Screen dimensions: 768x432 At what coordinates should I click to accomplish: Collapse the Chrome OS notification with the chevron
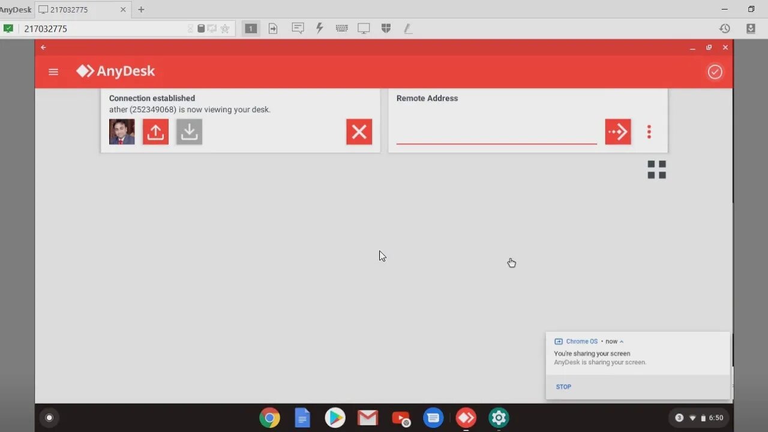622,341
